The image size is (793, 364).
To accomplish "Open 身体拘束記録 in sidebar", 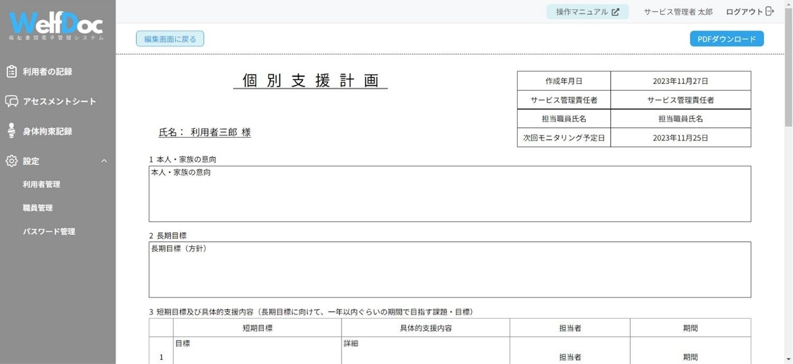I will point(48,131).
